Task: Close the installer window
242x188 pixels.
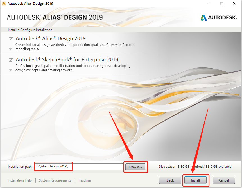Action: [235, 4]
